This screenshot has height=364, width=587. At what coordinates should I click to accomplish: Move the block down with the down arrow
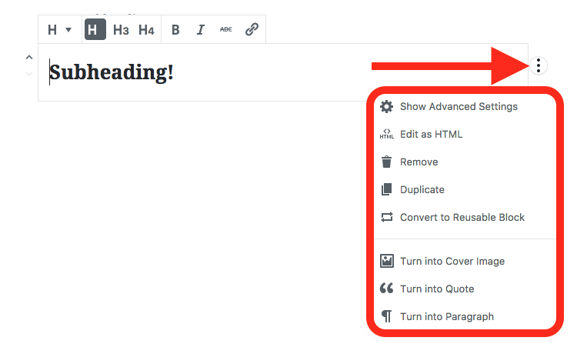point(28,74)
